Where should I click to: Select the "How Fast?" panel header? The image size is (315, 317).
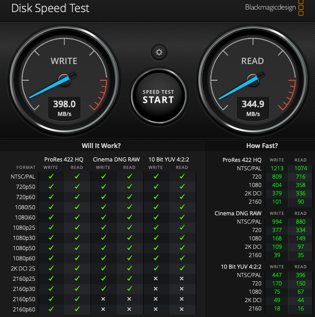(262, 146)
